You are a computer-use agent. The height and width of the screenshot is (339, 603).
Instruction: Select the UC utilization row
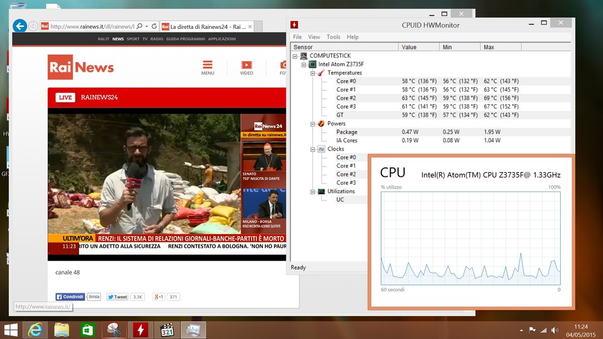(351, 200)
